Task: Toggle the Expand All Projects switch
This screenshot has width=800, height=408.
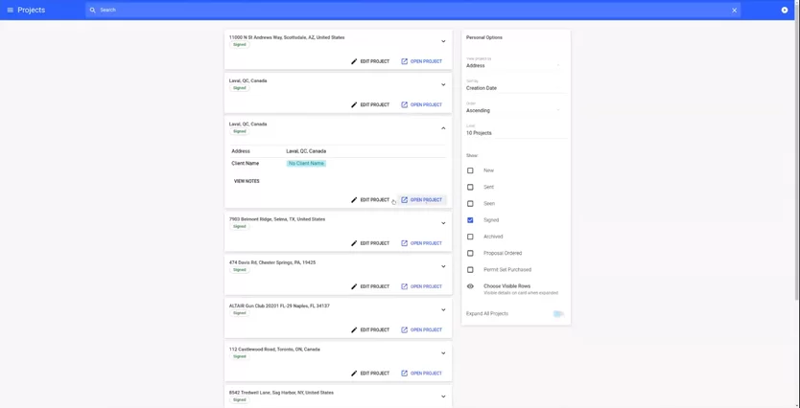Action: point(558,314)
